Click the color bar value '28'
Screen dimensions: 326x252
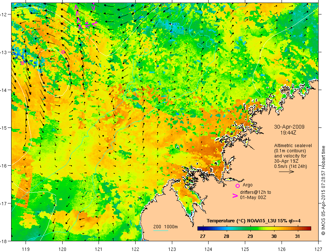pos(226,236)
